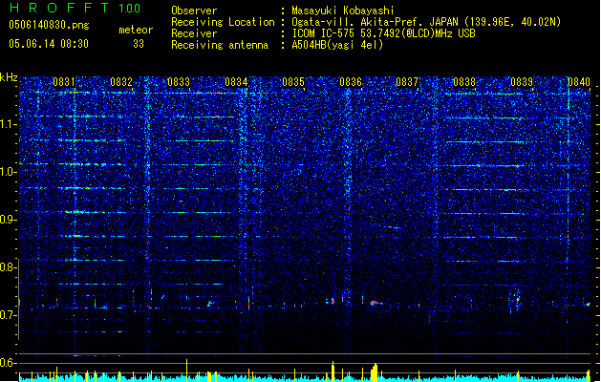This screenshot has width=601, height=382.
Task: Select the filename 0506140830.png
Action: coord(49,26)
